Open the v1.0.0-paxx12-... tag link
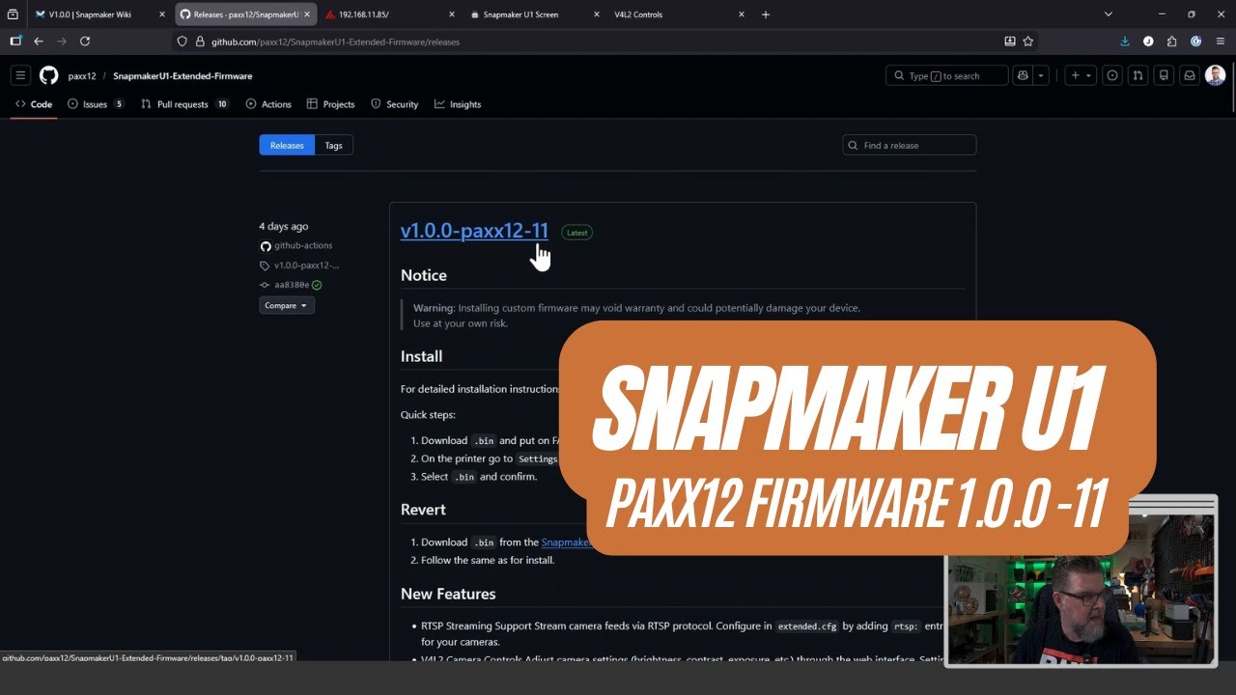Viewport: 1236px width, 695px height. [306, 265]
